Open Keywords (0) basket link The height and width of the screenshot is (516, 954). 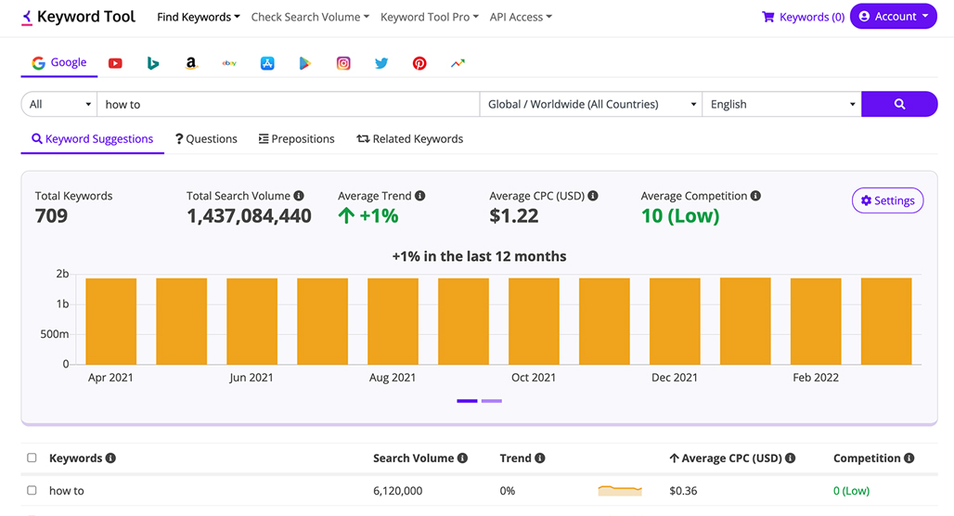[812, 17]
